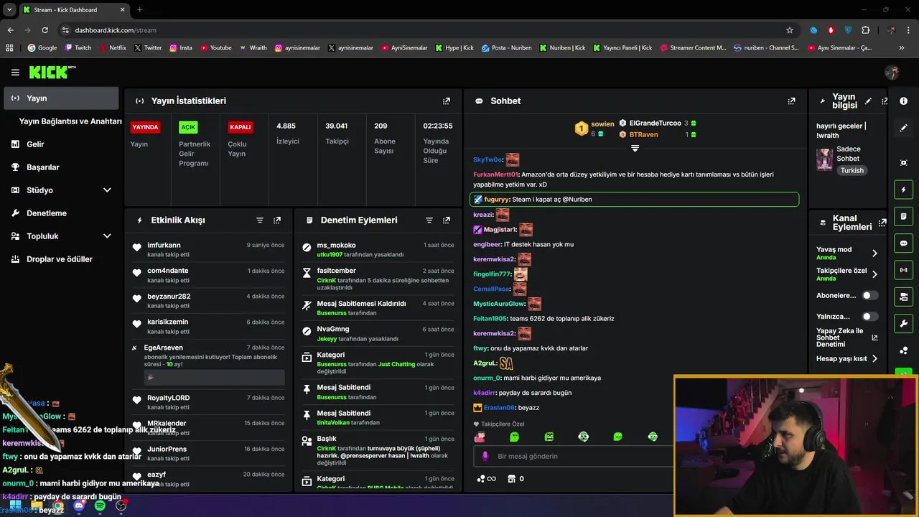Reload the page
919x517 pixels.
45,30
